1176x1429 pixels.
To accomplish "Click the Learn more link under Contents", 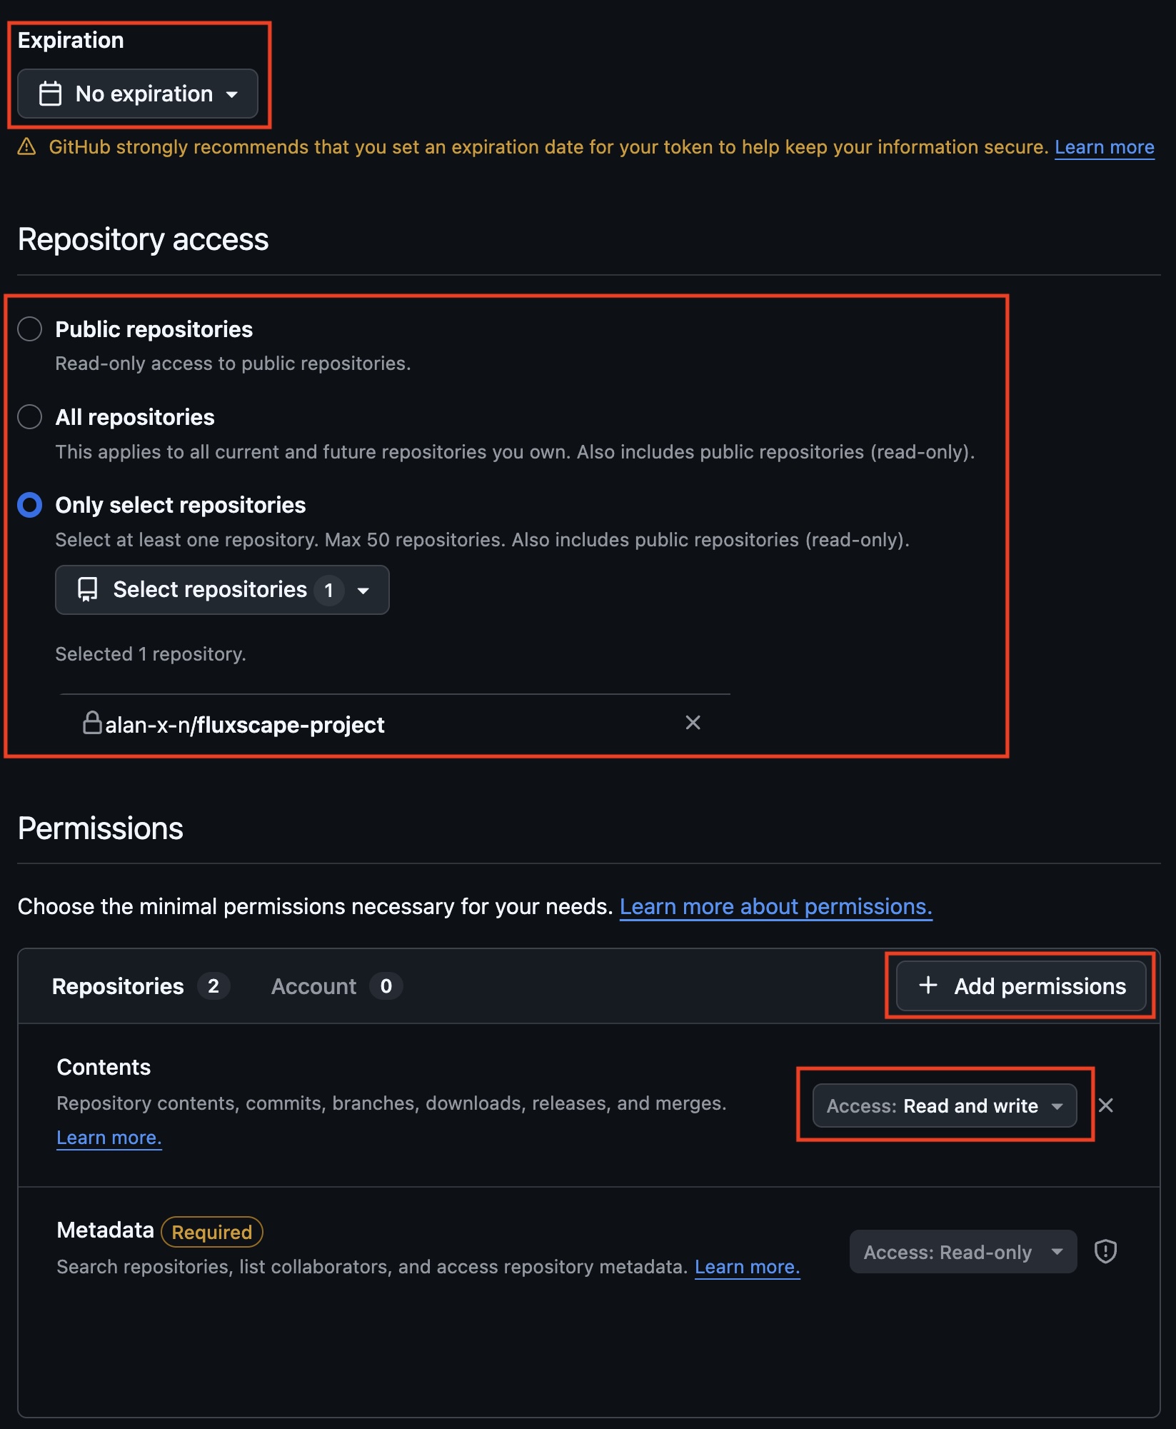I will [109, 1138].
